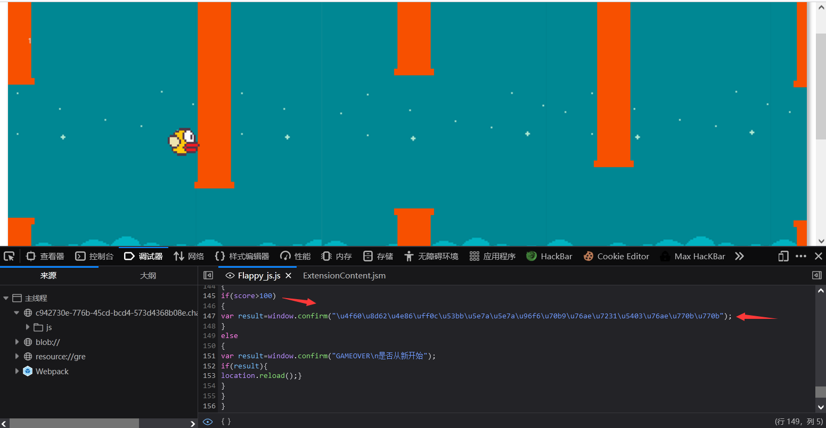This screenshot has width=826, height=428.
Task: Click sources horizontal scrollbar thumb
Action: pyautogui.click(x=74, y=423)
